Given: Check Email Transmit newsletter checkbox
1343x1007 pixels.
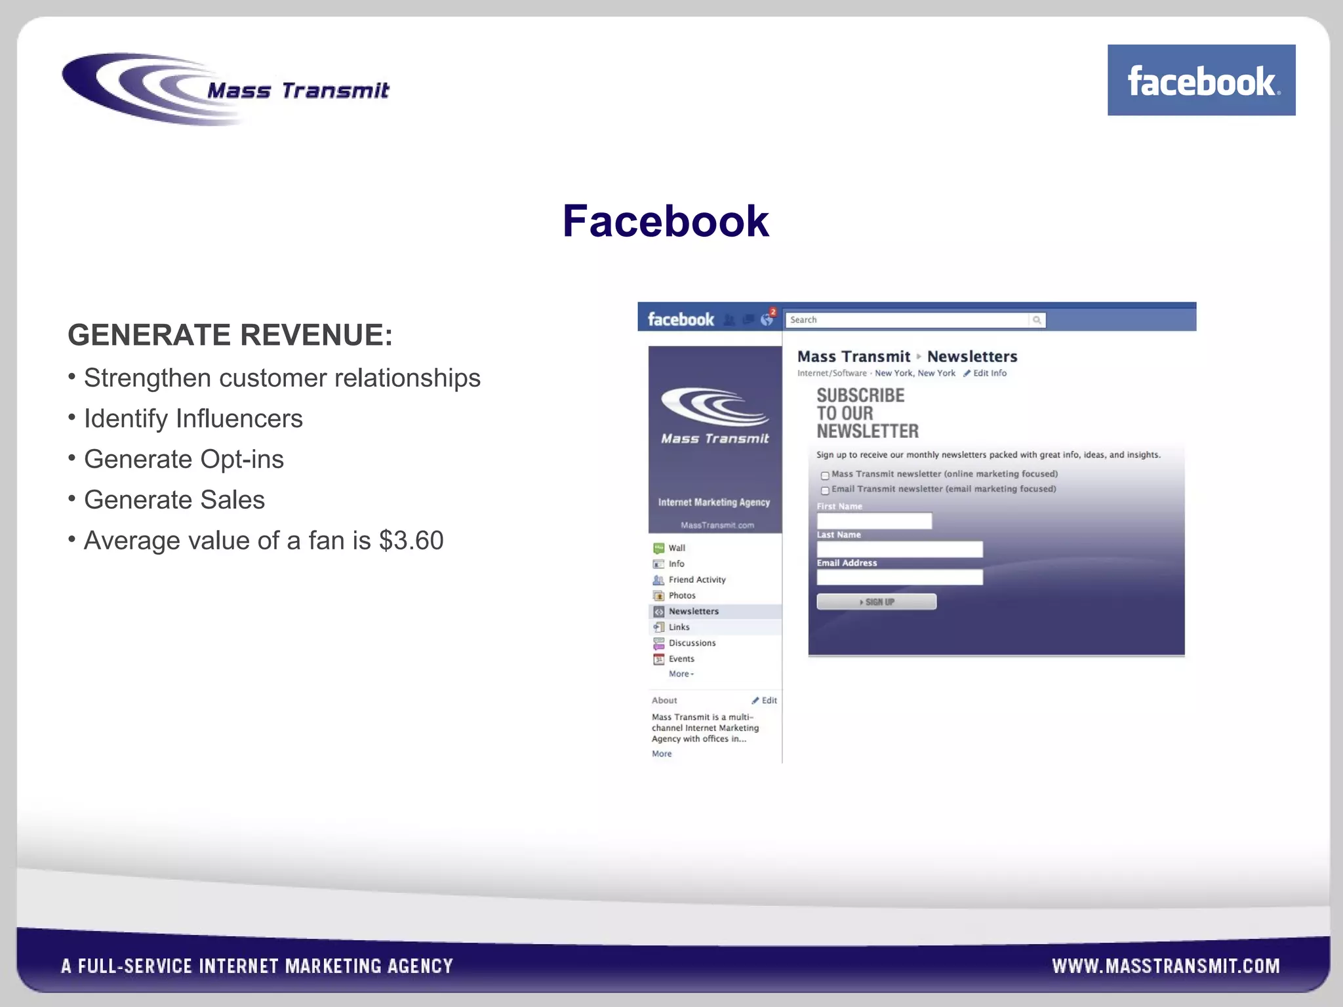Looking at the screenshot, I should pos(825,490).
